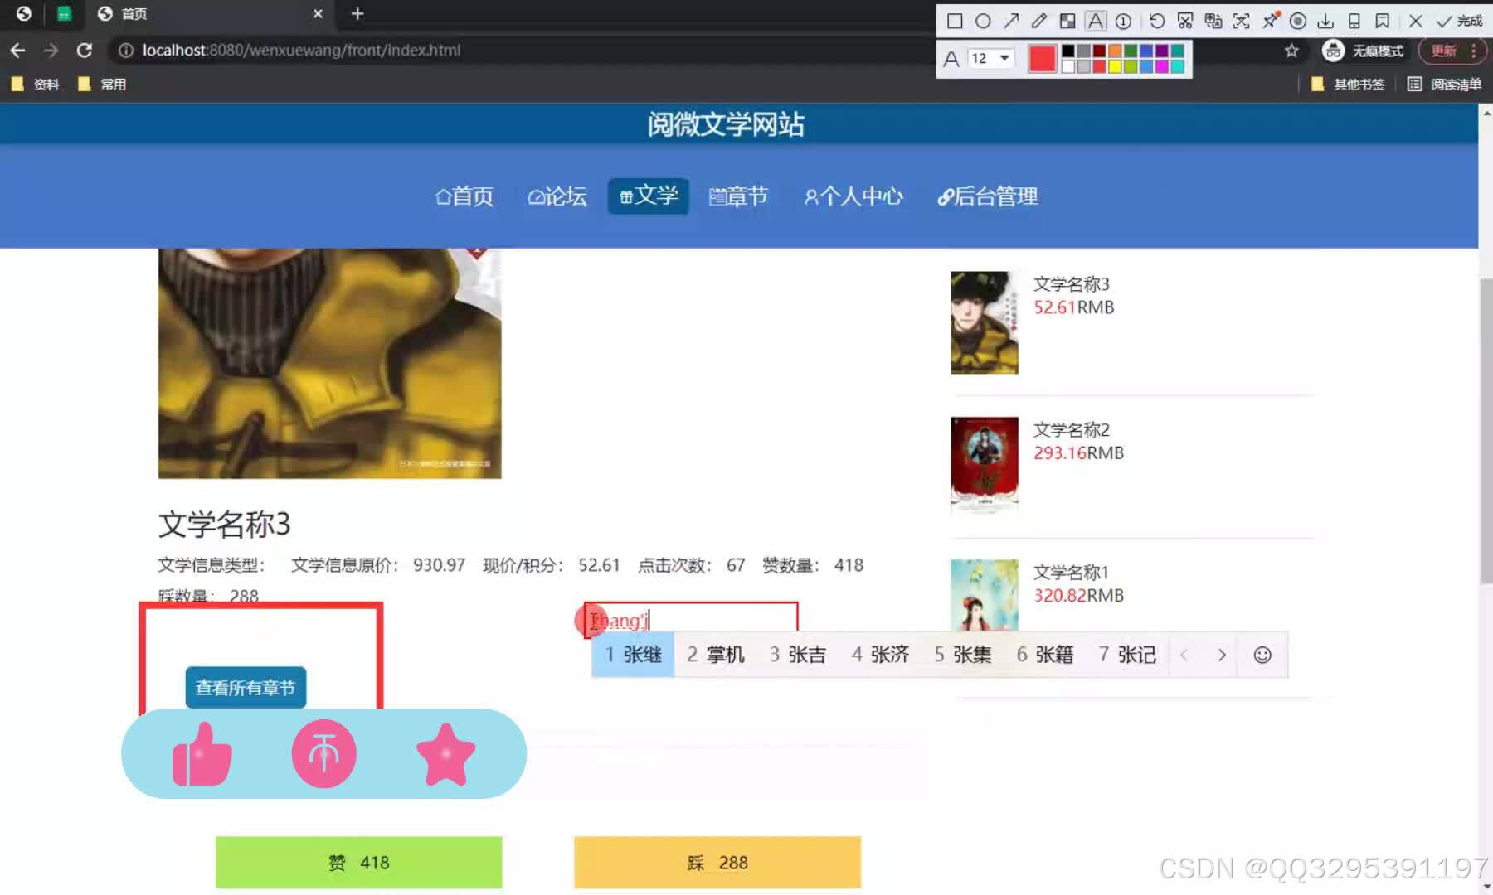
Task: Open 后台管理 nav item
Action: 988,196
